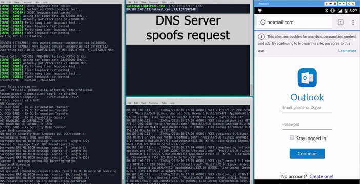Click 'nc redirector 1337' command line
360x184 pixels.
187,6
